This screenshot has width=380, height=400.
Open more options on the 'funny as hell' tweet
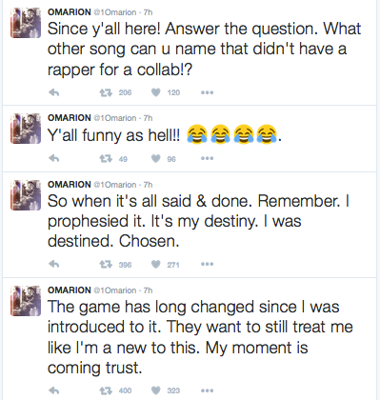(207, 158)
